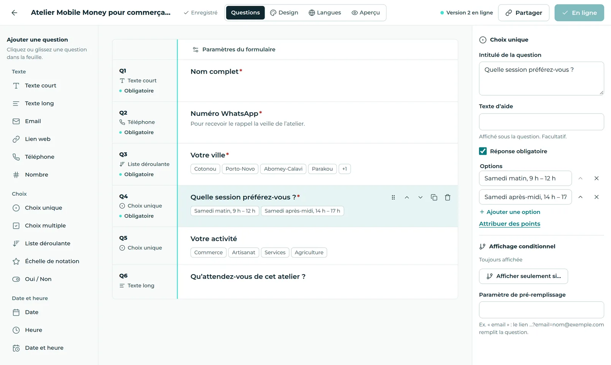Add a Choix multiple question

pos(49,225)
